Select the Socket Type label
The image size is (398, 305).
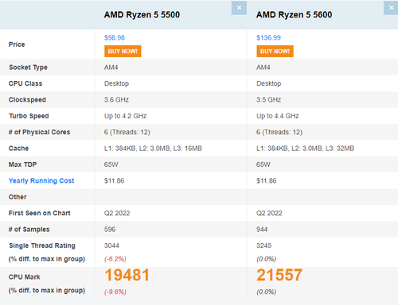coord(28,68)
